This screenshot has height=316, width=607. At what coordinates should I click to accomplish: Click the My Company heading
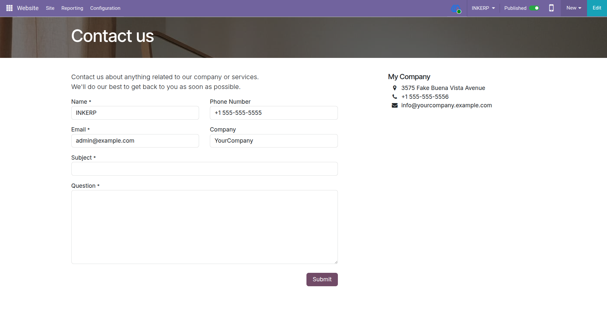pos(409,77)
